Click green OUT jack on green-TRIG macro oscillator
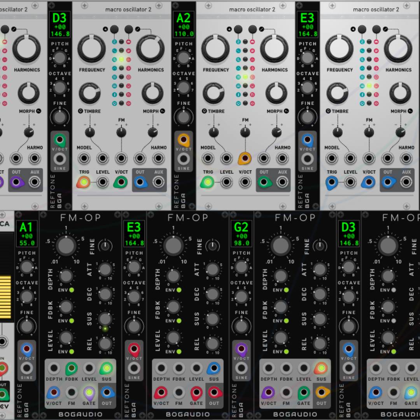 264,182
